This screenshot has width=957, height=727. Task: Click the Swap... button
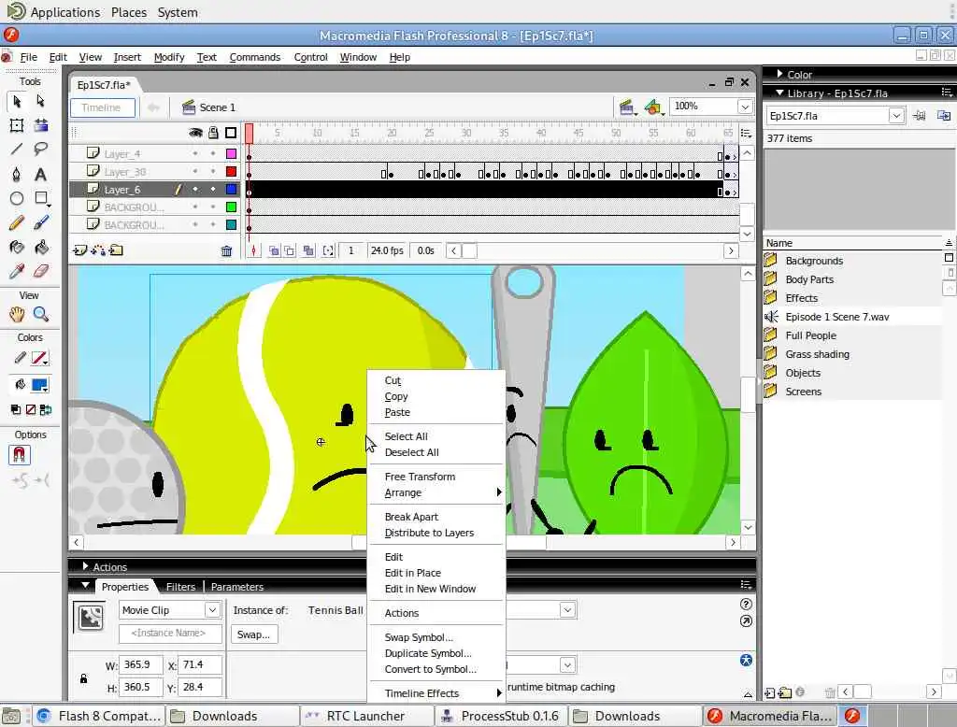tap(254, 634)
